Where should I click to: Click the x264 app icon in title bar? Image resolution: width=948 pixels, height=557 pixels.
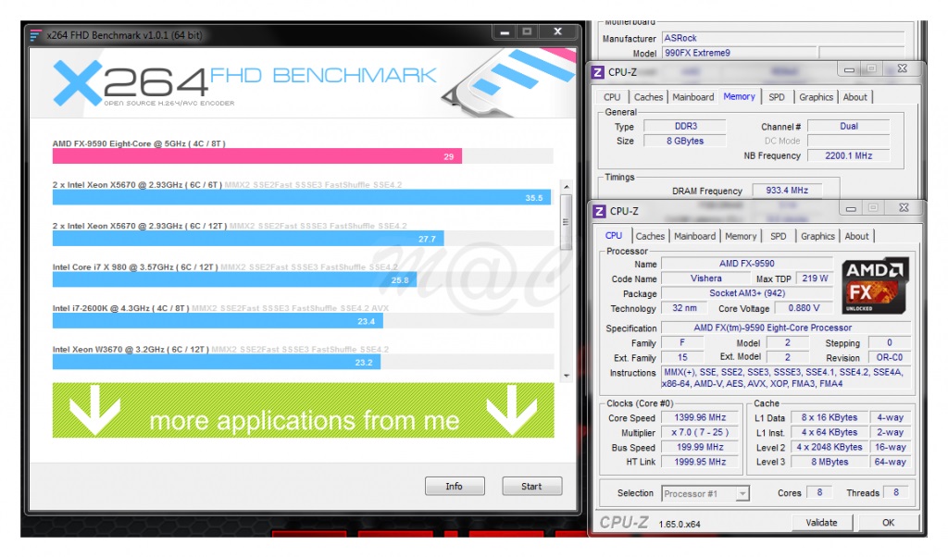pyautogui.click(x=35, y=35)
